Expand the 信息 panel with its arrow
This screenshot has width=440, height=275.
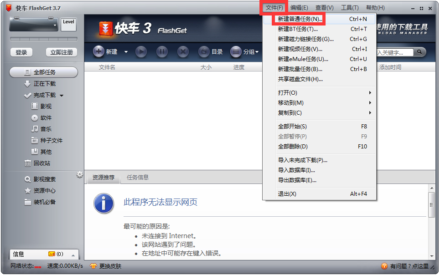74,255
